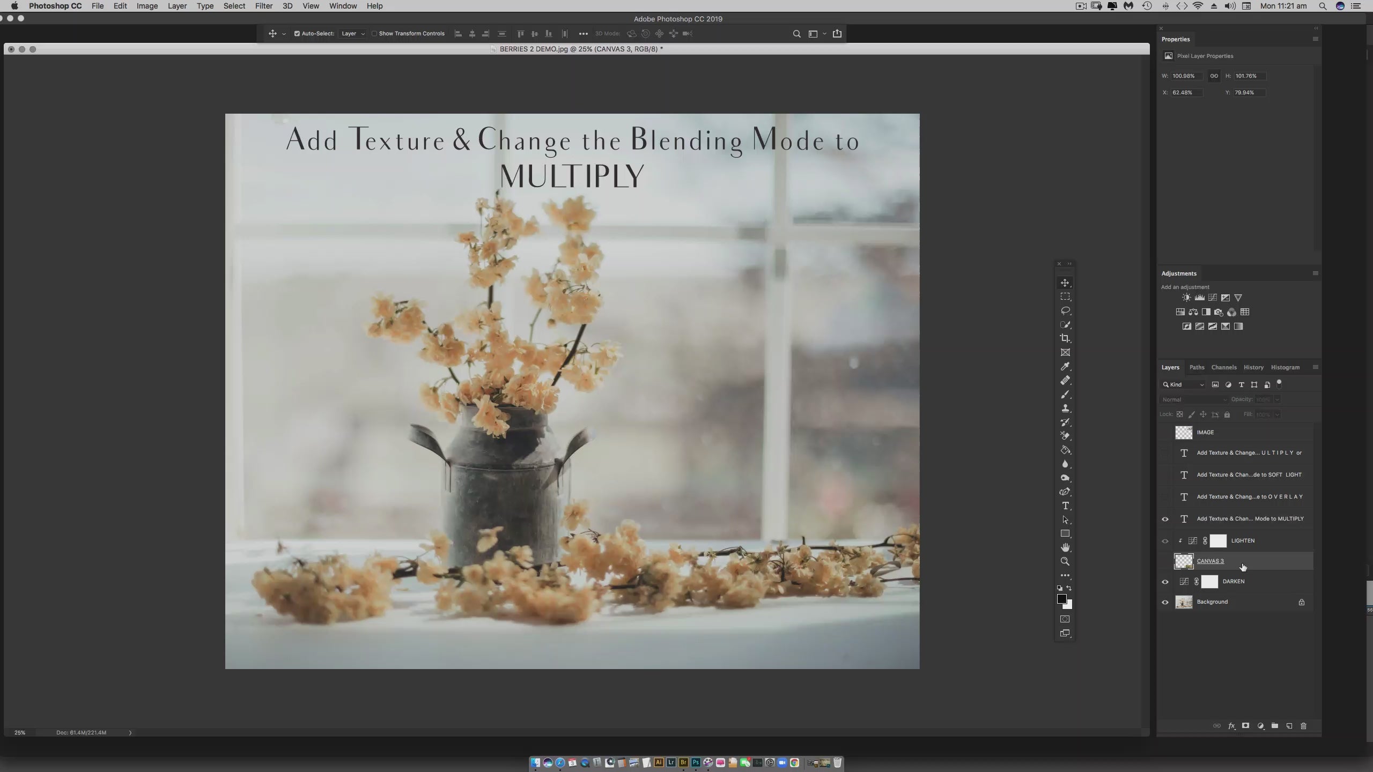Select the Rectangular Marquee tool
Viewport: 1373px width, 772px height.
tap(1065, 296)
